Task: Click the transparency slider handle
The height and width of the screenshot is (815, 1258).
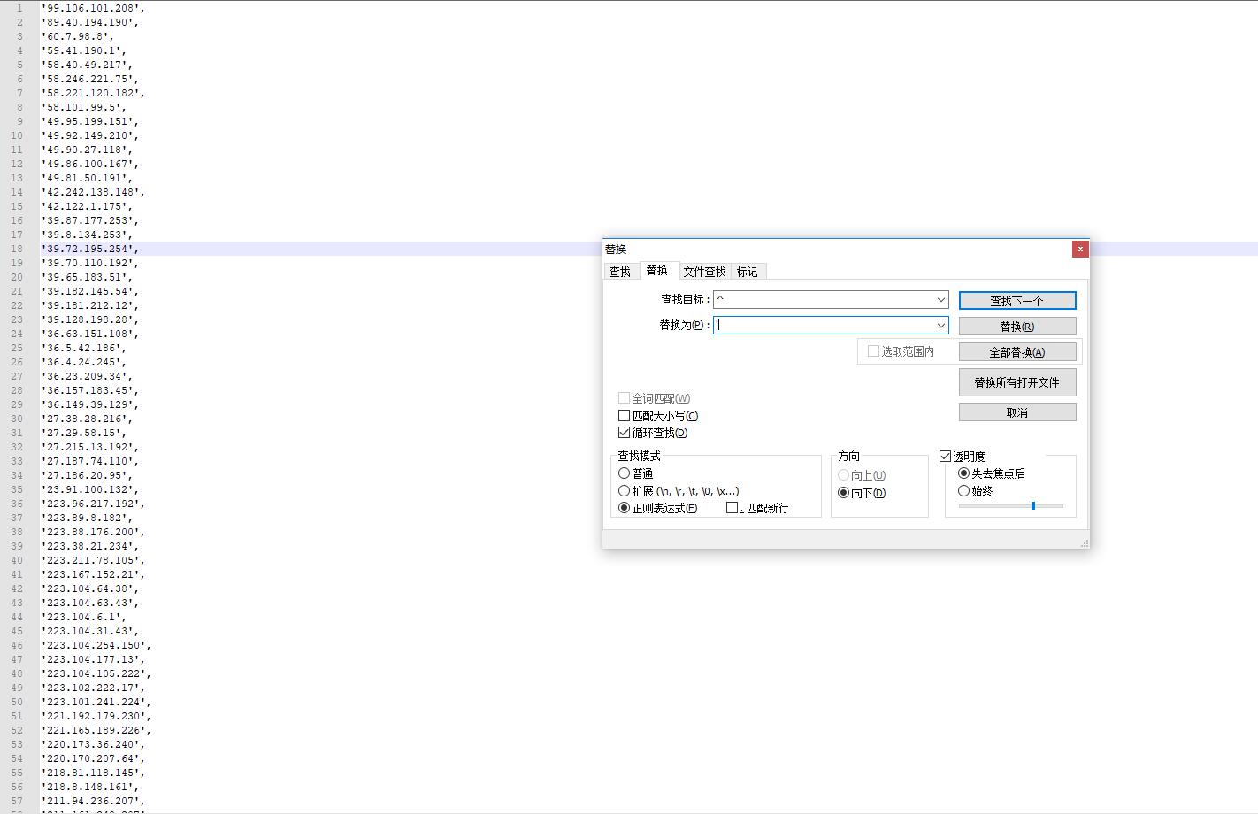Action: (1032, 506)
